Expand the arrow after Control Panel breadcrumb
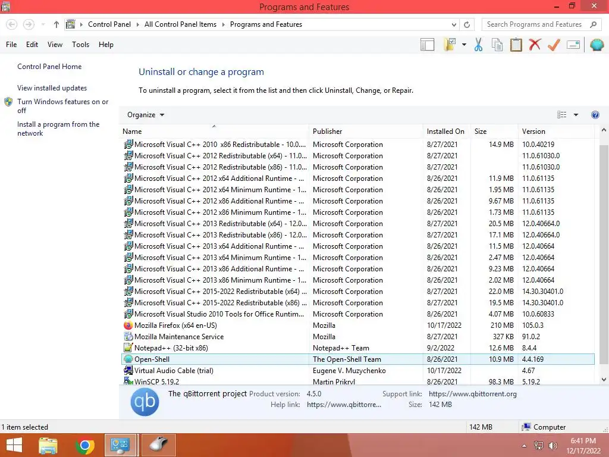The height and width of the screenshot is (457, 609). point(138,24)
